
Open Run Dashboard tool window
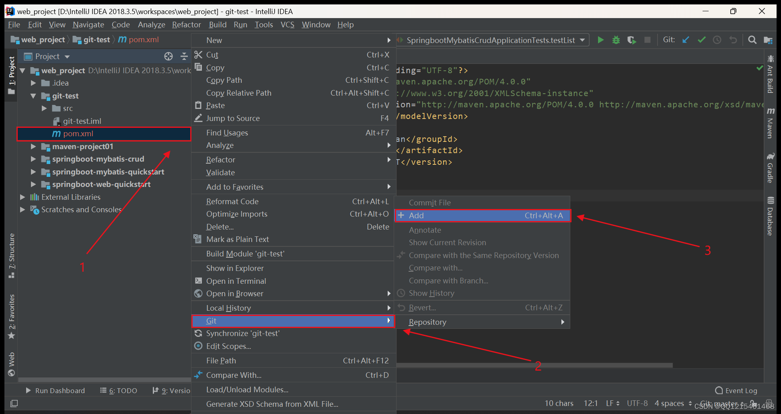coord(55,391)
